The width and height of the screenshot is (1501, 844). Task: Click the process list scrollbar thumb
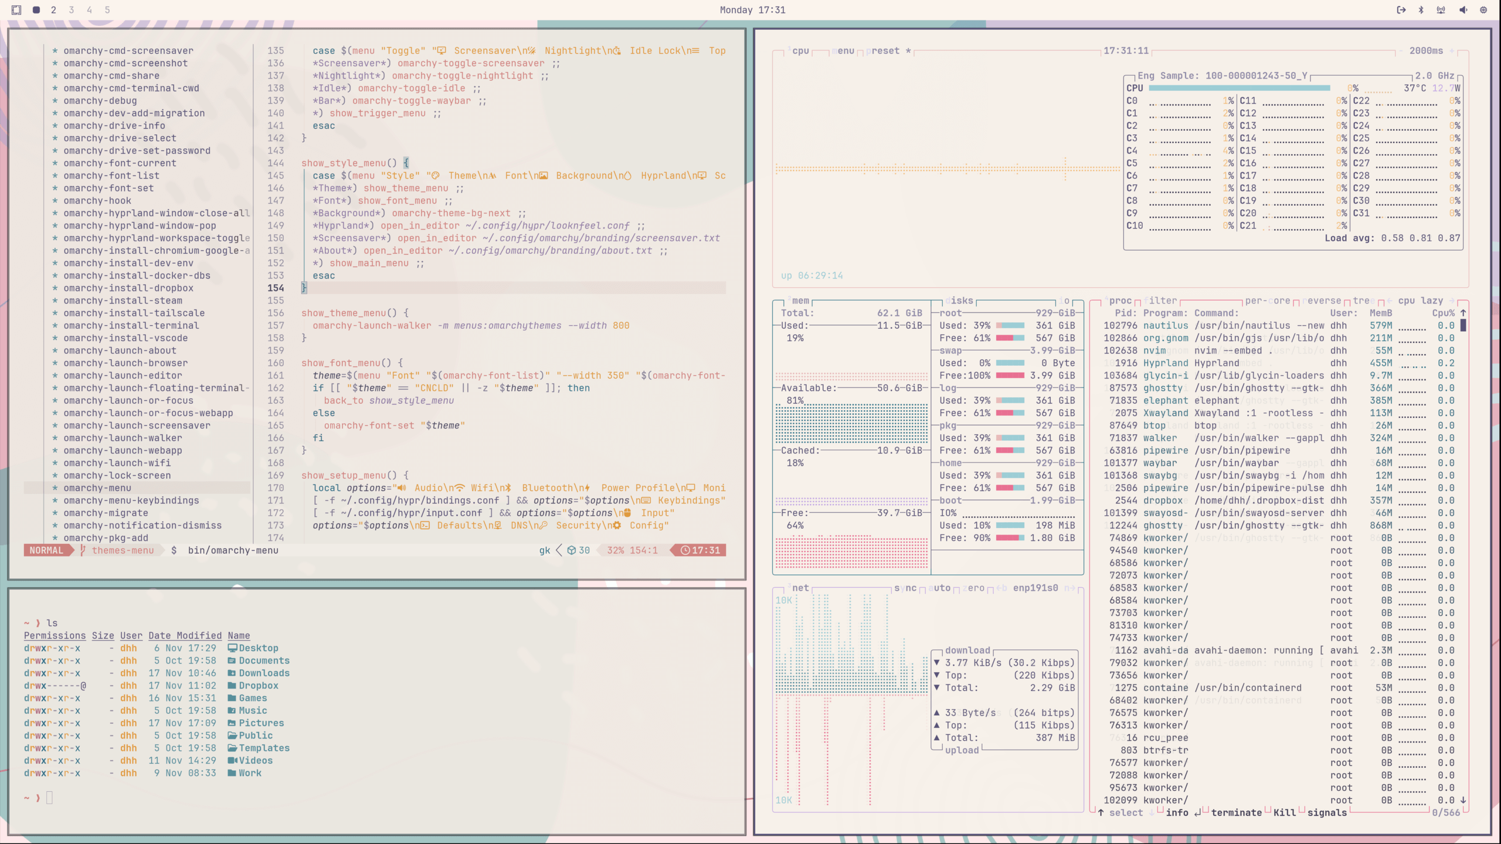point(1463,325)
